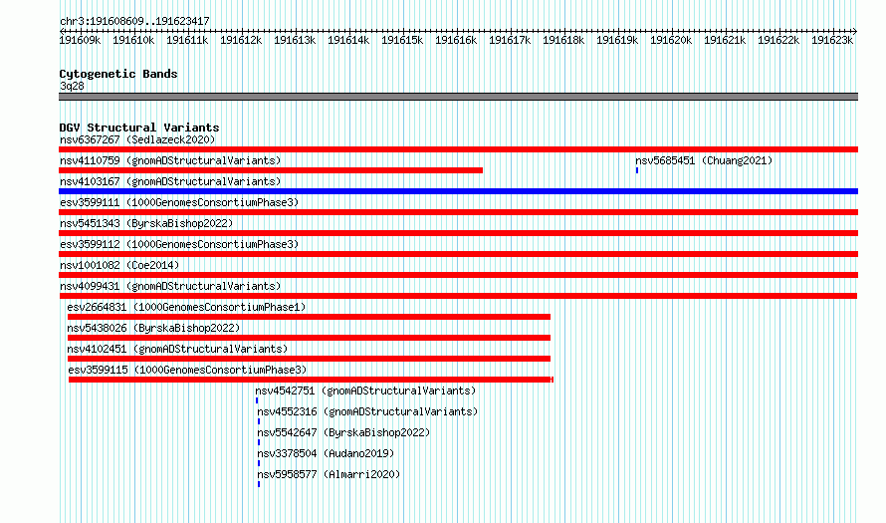
Task: Open the nsv5685451 (Chuang2021) variant label
Action: (x=704, y=160)
